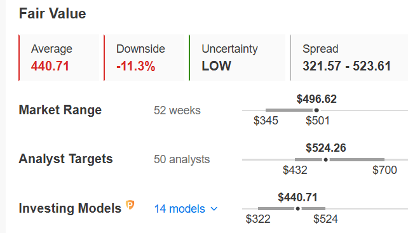The image size is (408, 233).
Task: Expand the 14 models chevron
Action: (214, 209)
